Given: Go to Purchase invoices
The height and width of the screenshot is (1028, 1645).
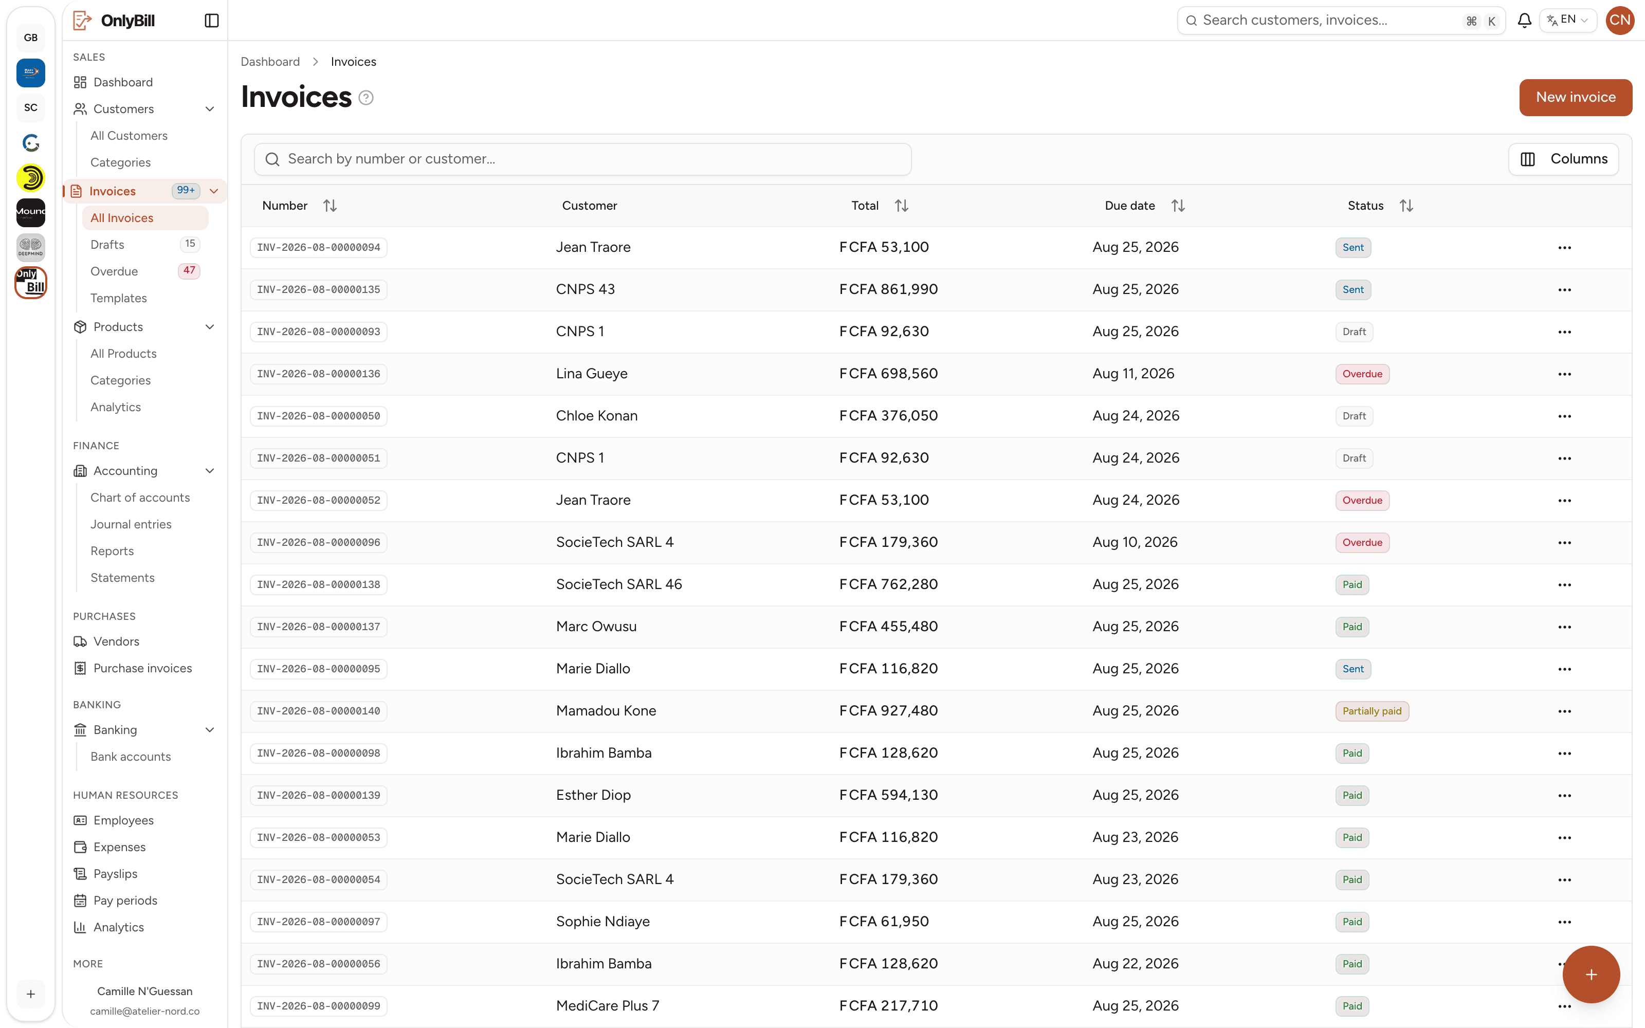Looking at the screenshot, I should (144, 668).
